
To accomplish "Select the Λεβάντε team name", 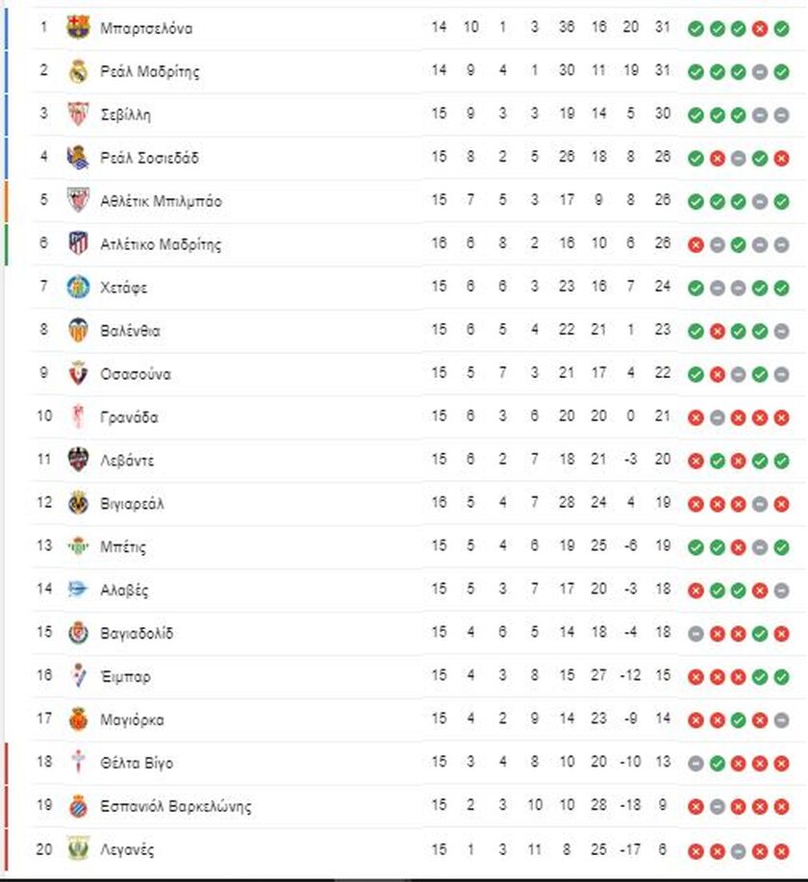I will point(127,460).
